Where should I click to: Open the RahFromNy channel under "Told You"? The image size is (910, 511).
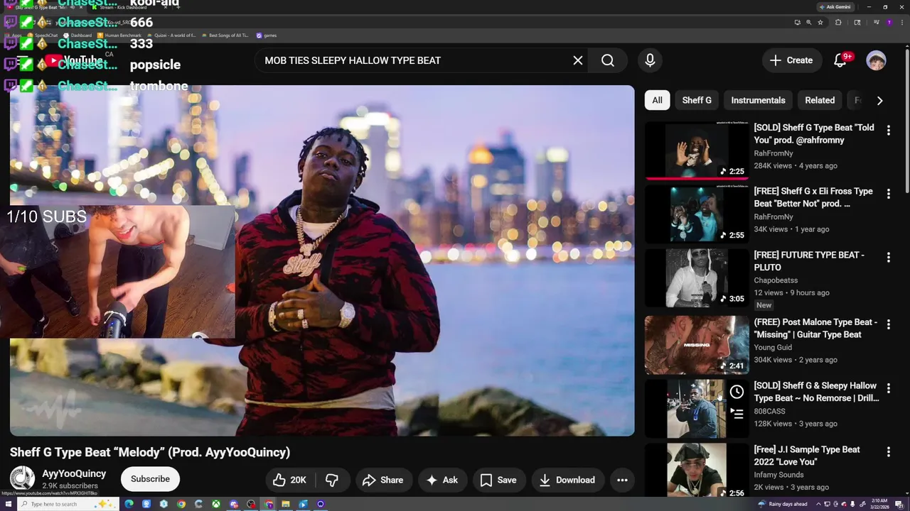pyautogui.click(x=773, y=153)
